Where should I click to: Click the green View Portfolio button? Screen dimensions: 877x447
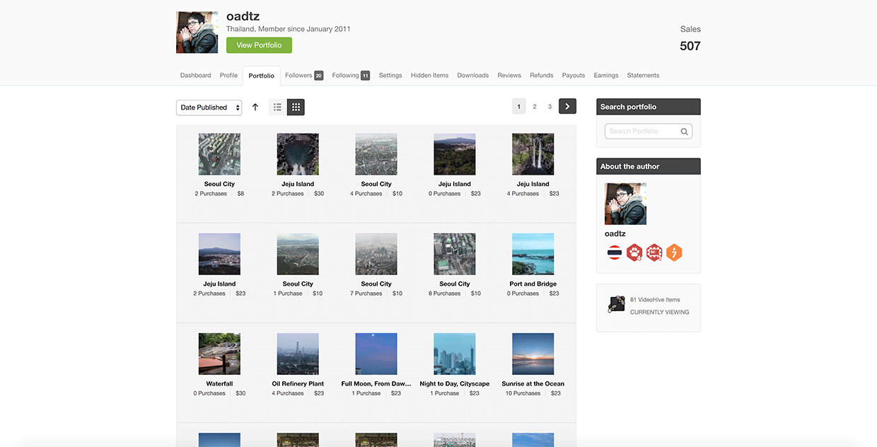(259, 45)
